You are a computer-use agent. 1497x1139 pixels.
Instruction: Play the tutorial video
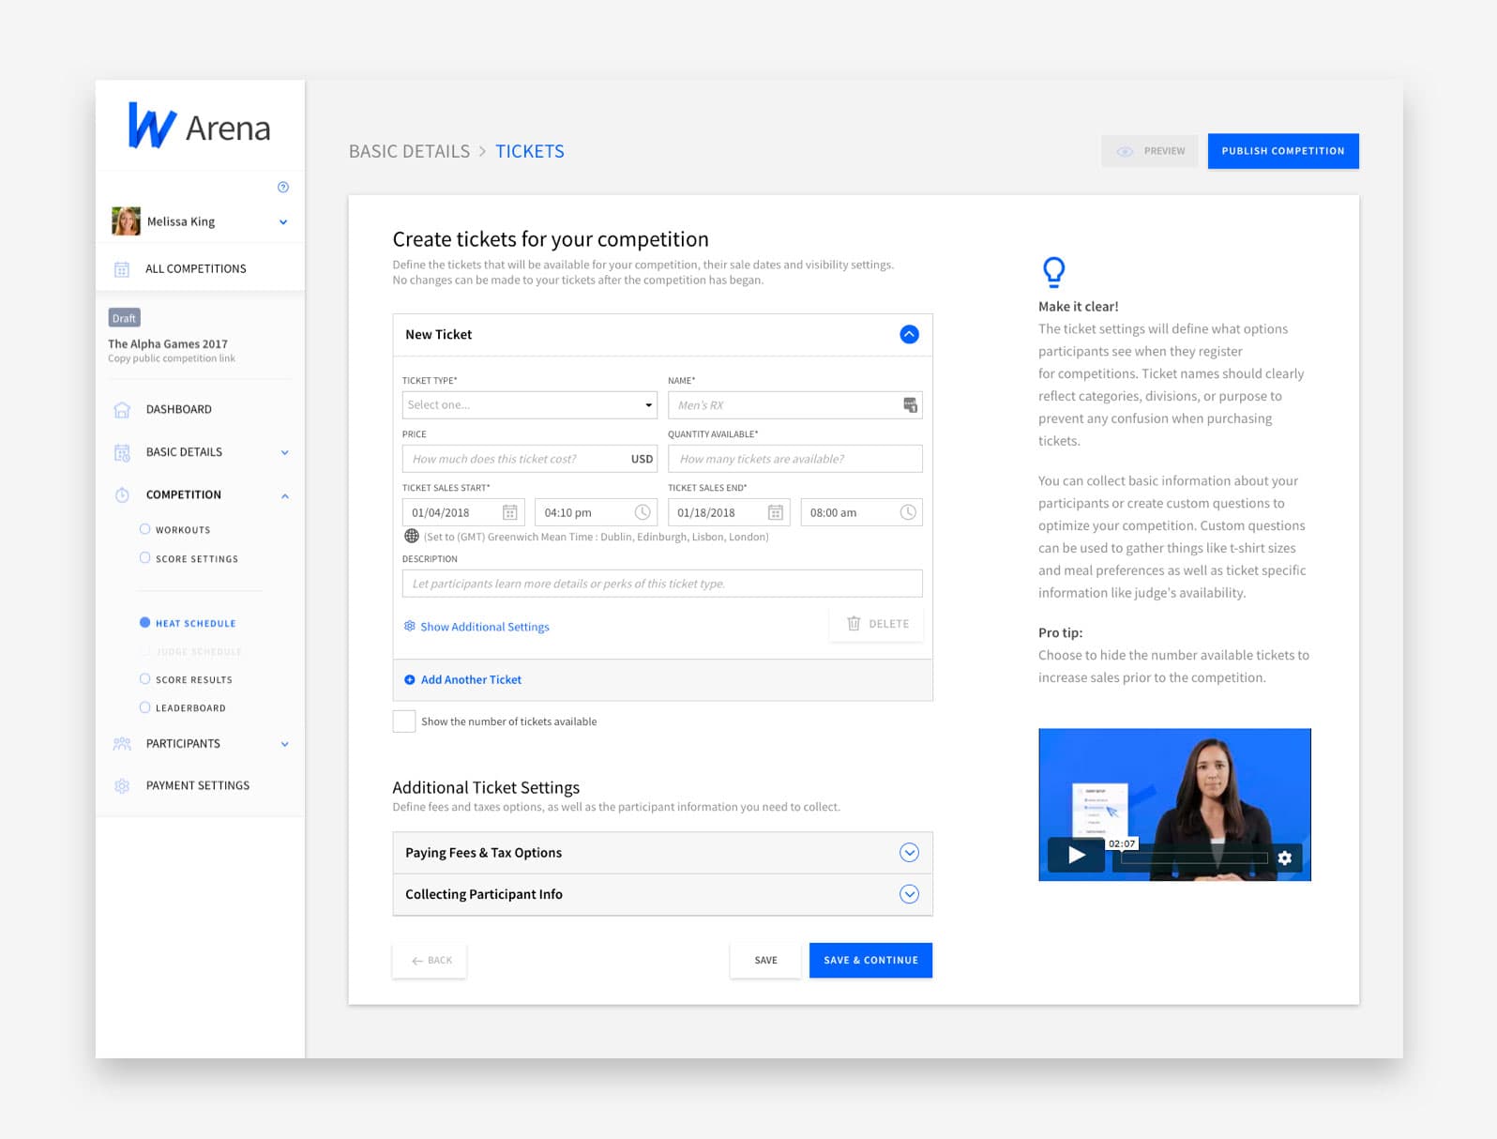[x=1076, y=855]
